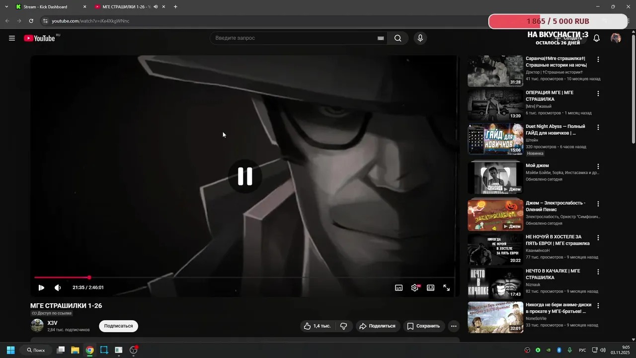
Task: Open the Windows Start menu
Action: (x=10, y=350)
